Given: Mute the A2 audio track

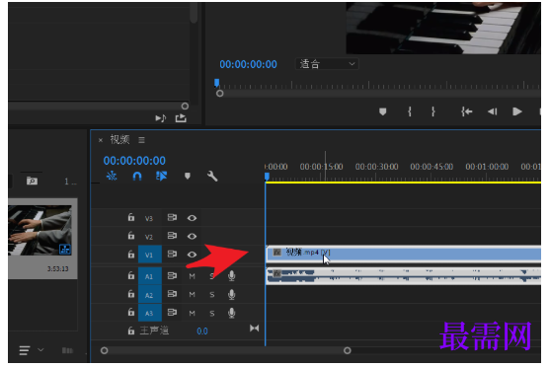Looking at the screenshot, I should point(192,295).
